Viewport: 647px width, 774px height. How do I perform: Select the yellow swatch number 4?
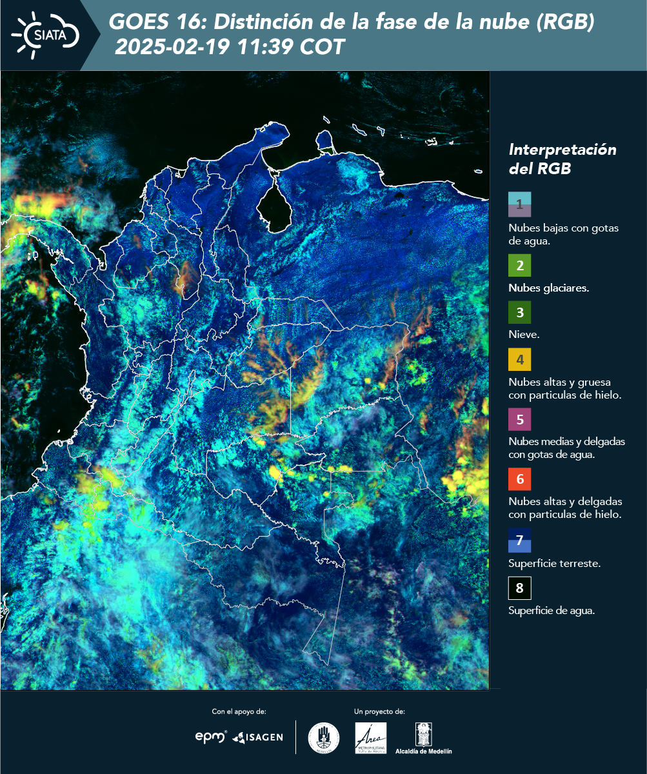click(520, 359)
